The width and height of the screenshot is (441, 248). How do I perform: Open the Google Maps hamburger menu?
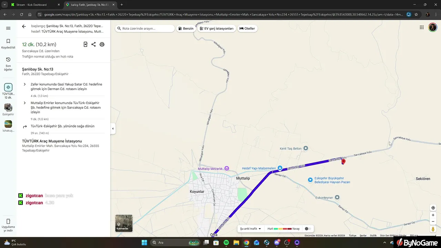coord(8,28)
